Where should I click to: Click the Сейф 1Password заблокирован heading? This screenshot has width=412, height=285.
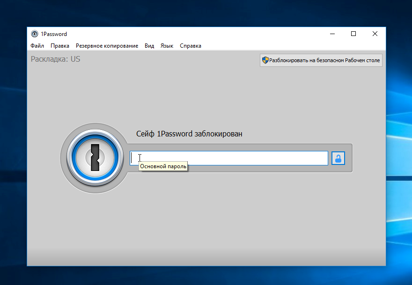(189, 134)
